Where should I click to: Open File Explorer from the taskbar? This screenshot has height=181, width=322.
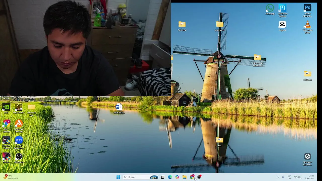click(x=184, y=177)
